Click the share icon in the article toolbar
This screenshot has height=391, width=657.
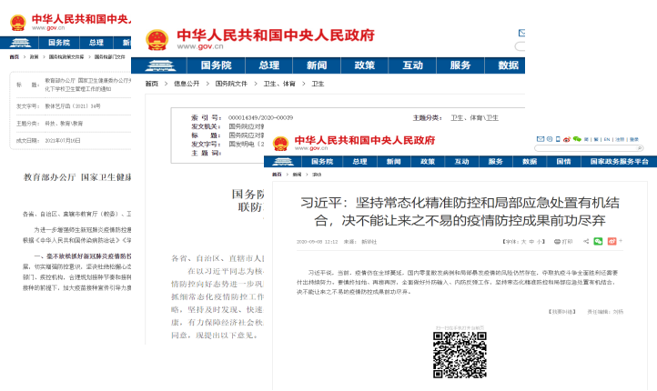(x=584, y=241)
